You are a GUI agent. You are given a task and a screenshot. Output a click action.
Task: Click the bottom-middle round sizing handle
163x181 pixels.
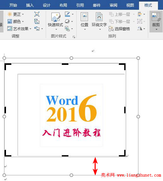point(72,175)
